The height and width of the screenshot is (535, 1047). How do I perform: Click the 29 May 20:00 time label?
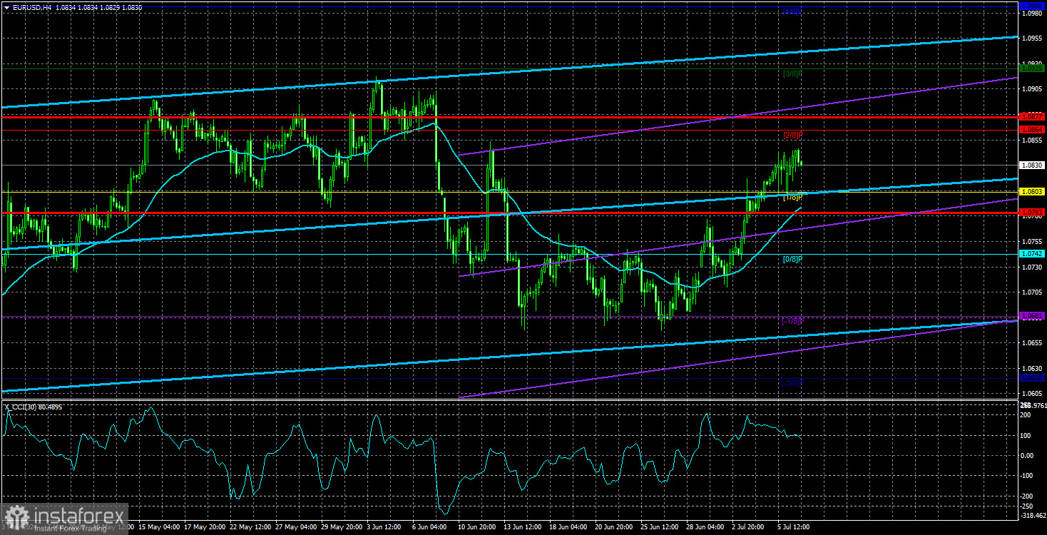tap(340, 527)
